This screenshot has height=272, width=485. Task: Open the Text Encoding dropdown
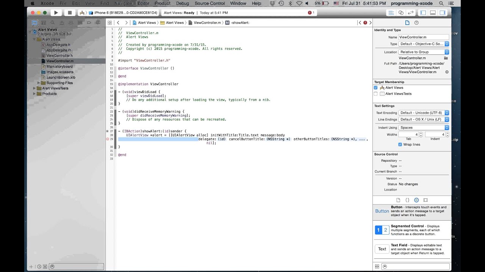click(424, 113)
